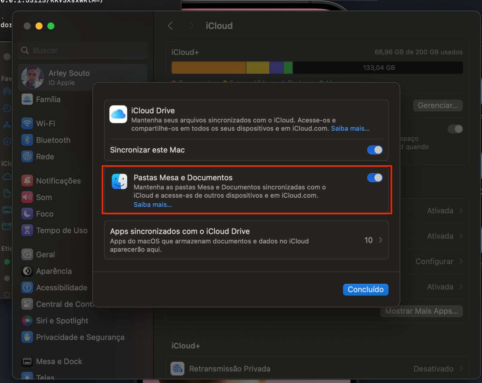The height and width of the screenshot is (383, 482).
Task: Select Tempo de Uso hourglass icon
Action: [27, 230]
